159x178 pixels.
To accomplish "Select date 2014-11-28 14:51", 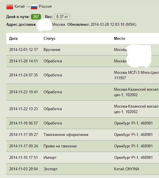I will 23,61.
